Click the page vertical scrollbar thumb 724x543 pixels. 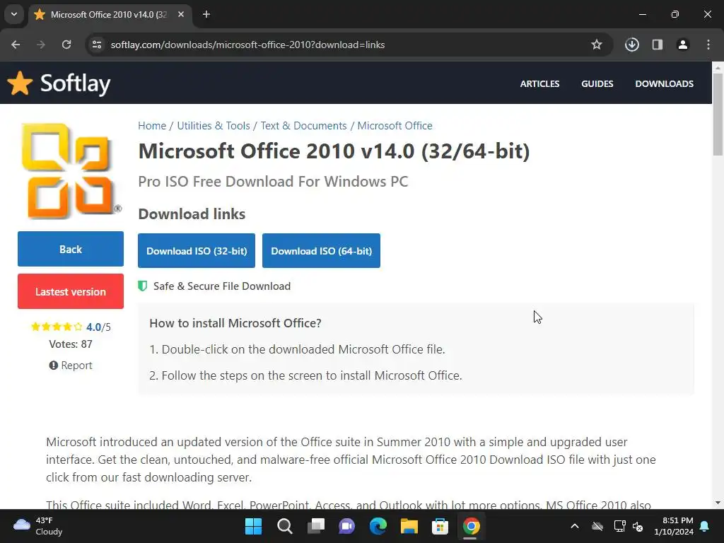click(x=718, y=115)
